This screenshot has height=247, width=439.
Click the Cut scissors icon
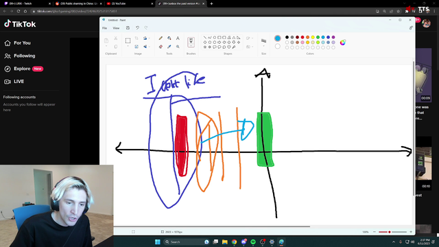(x=116, y=38)
